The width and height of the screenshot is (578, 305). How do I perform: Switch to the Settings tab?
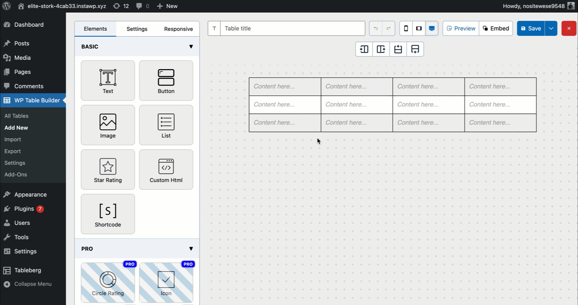(137, 29)
